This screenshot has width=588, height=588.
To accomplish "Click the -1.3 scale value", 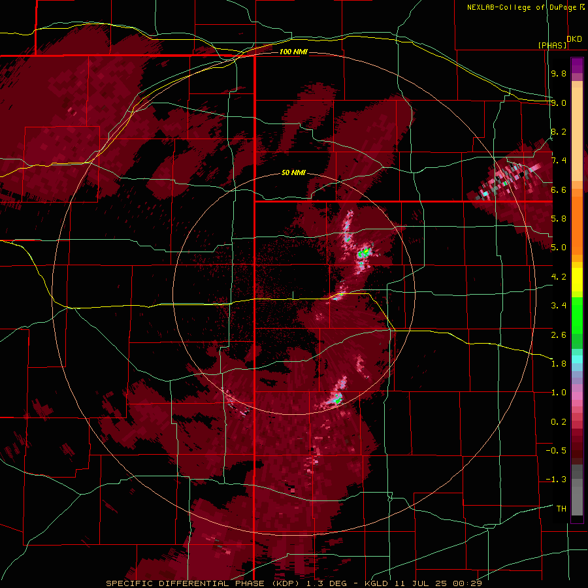I will tap(556, 480).
